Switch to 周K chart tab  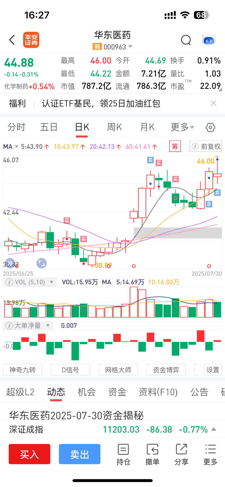114,127
